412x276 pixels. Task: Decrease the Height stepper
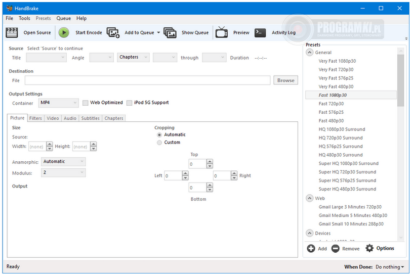pyautogui.click(x=93, y=149)
